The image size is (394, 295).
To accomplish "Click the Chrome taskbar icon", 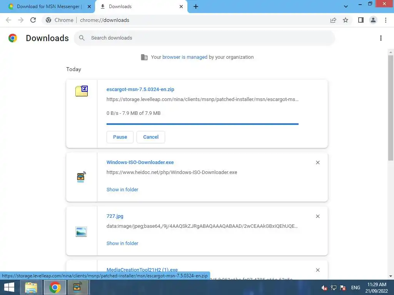I will [x=55, y=287].
